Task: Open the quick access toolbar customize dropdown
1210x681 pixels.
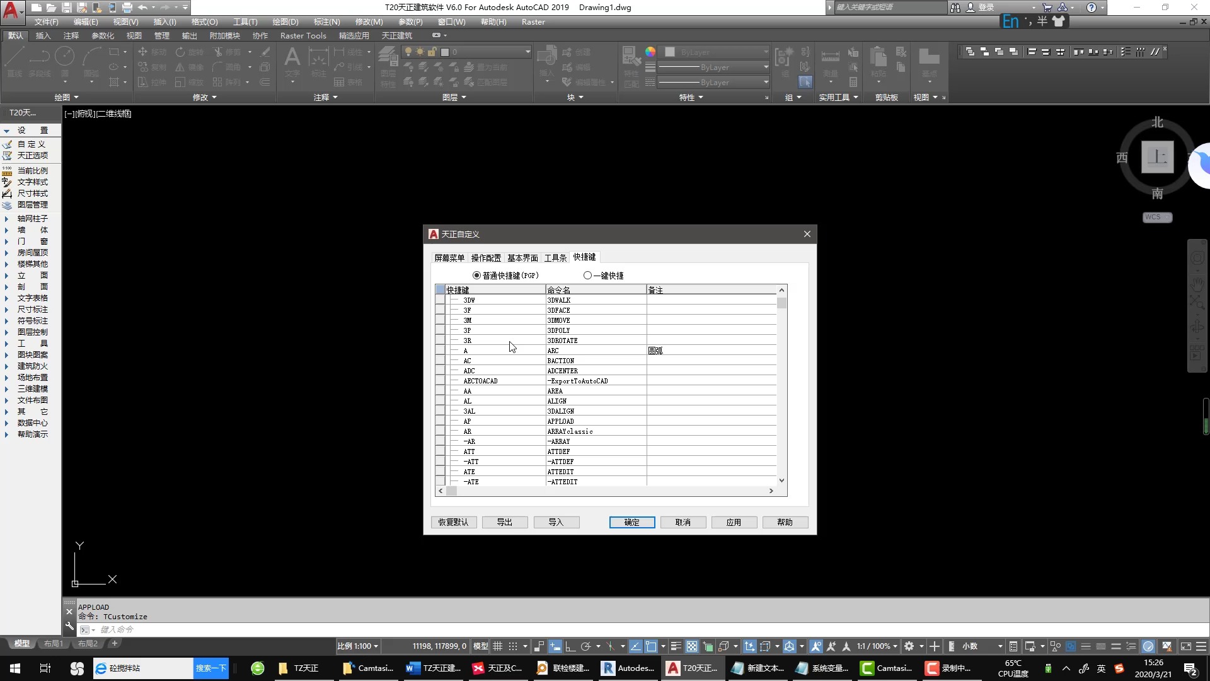Action: [x=185, y=8]
